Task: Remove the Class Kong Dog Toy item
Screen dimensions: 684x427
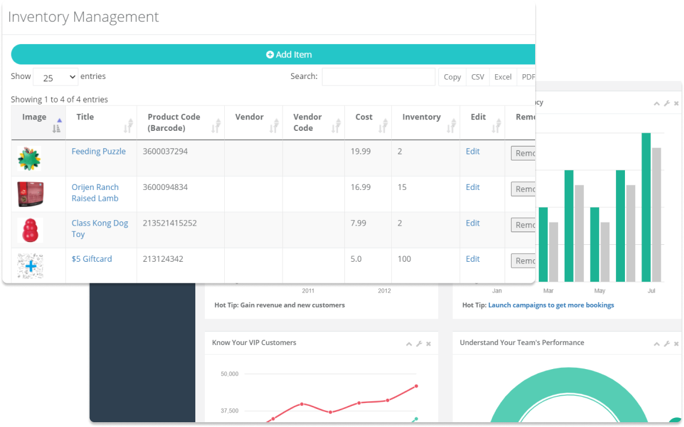Action: (523, 225)
